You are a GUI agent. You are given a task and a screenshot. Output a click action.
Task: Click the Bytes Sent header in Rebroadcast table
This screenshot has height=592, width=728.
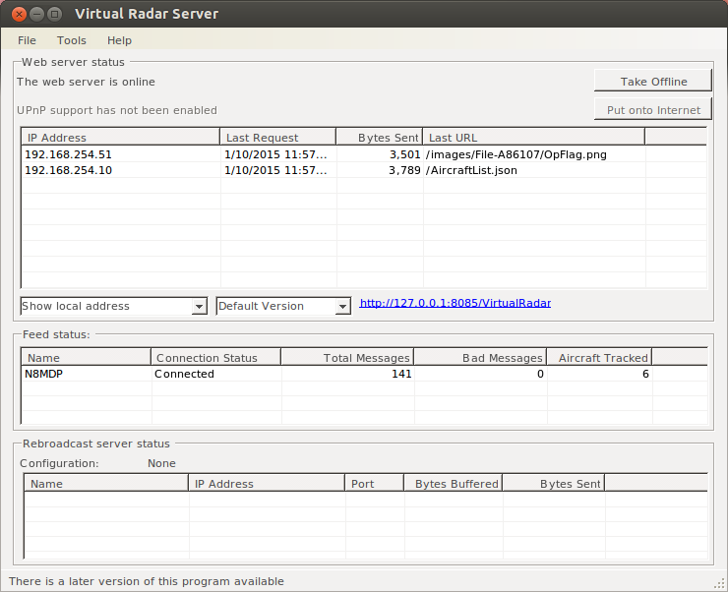tap(554, 484)
